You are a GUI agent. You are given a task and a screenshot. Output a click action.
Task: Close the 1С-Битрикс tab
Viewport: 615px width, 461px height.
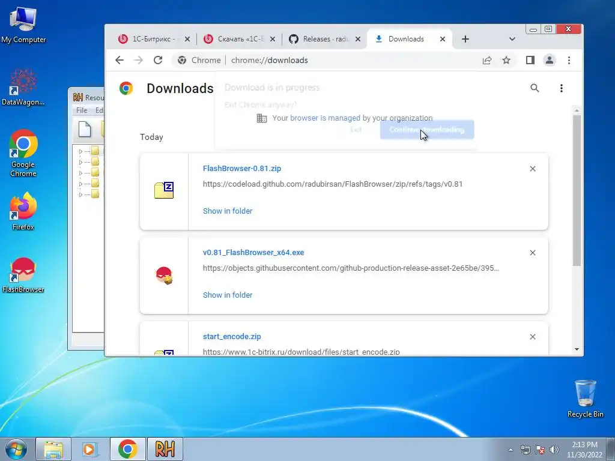tap(187, 39)
